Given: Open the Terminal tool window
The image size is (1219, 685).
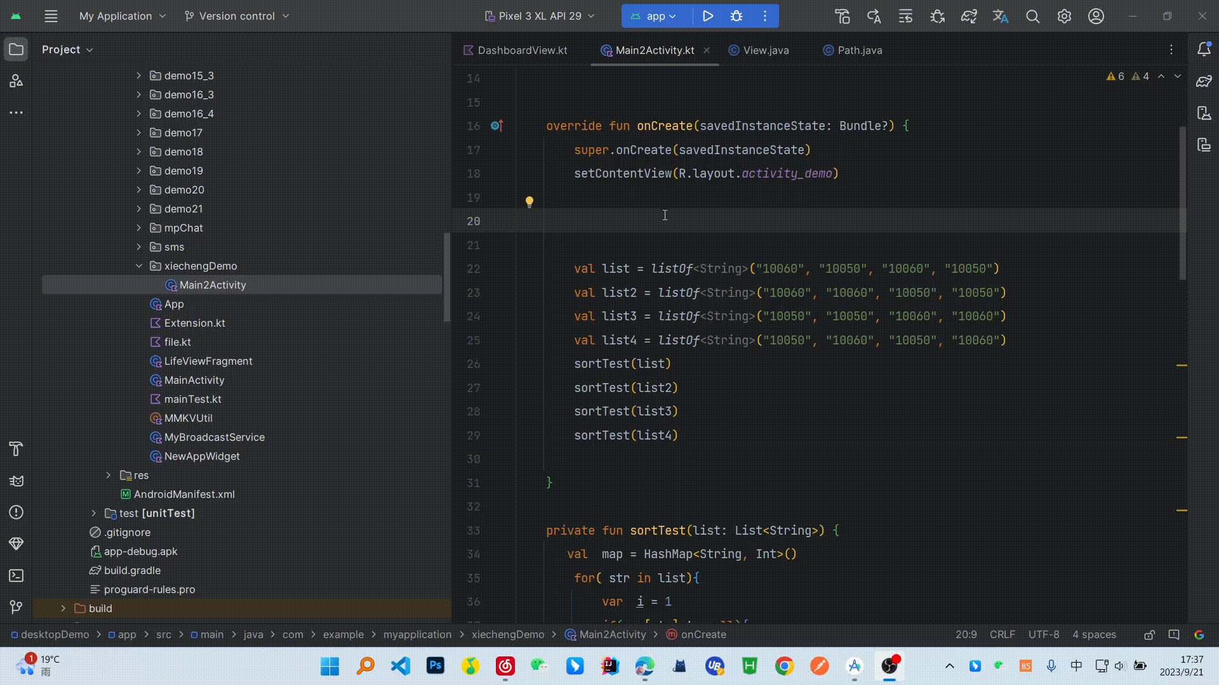Looking at the screenshot, I should pos(17,576).
